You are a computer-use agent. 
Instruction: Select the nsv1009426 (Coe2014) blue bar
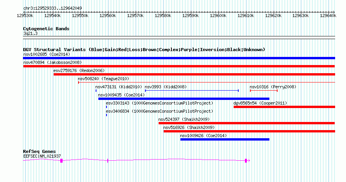[225, 139]
